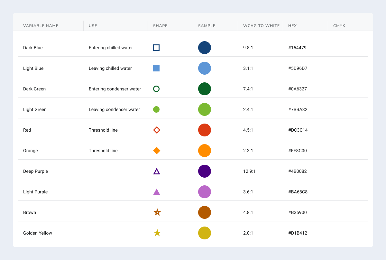The image size is (386, 260).
Task: Select the Deep Purple hollow triangle icon
Action: point(157,172)
